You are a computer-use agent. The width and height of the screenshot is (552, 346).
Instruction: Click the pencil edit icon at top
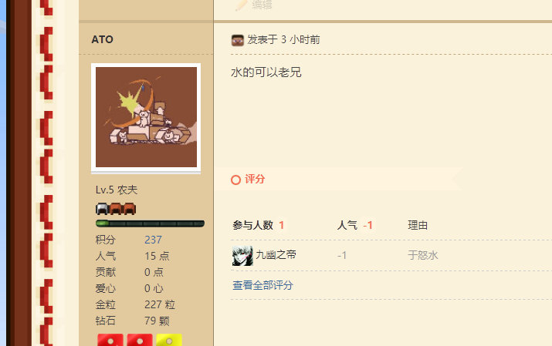(x=242, y=5)
